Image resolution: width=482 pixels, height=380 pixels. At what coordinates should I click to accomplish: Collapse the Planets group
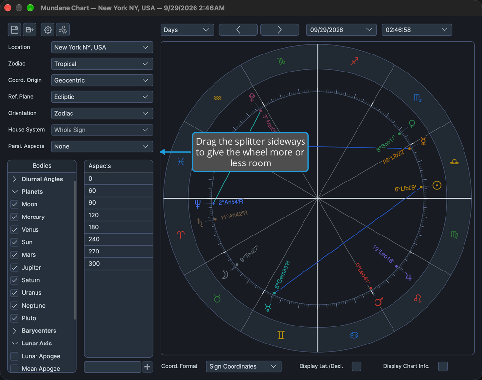(x=14, y=192)
